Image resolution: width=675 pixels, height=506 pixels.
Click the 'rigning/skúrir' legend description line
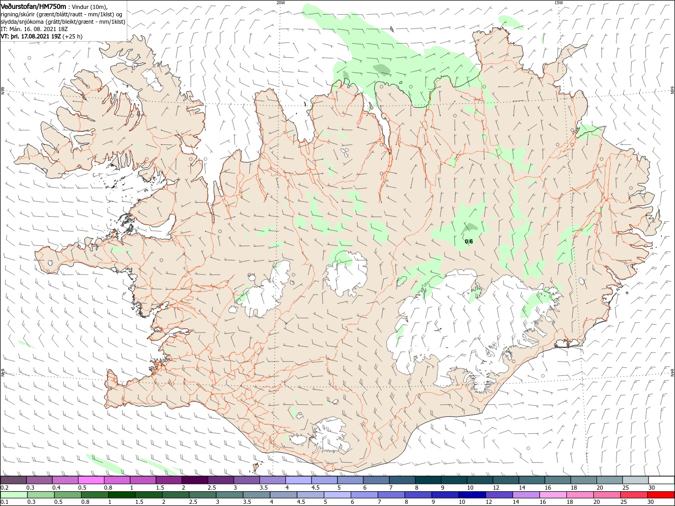(x=62, y=14)
